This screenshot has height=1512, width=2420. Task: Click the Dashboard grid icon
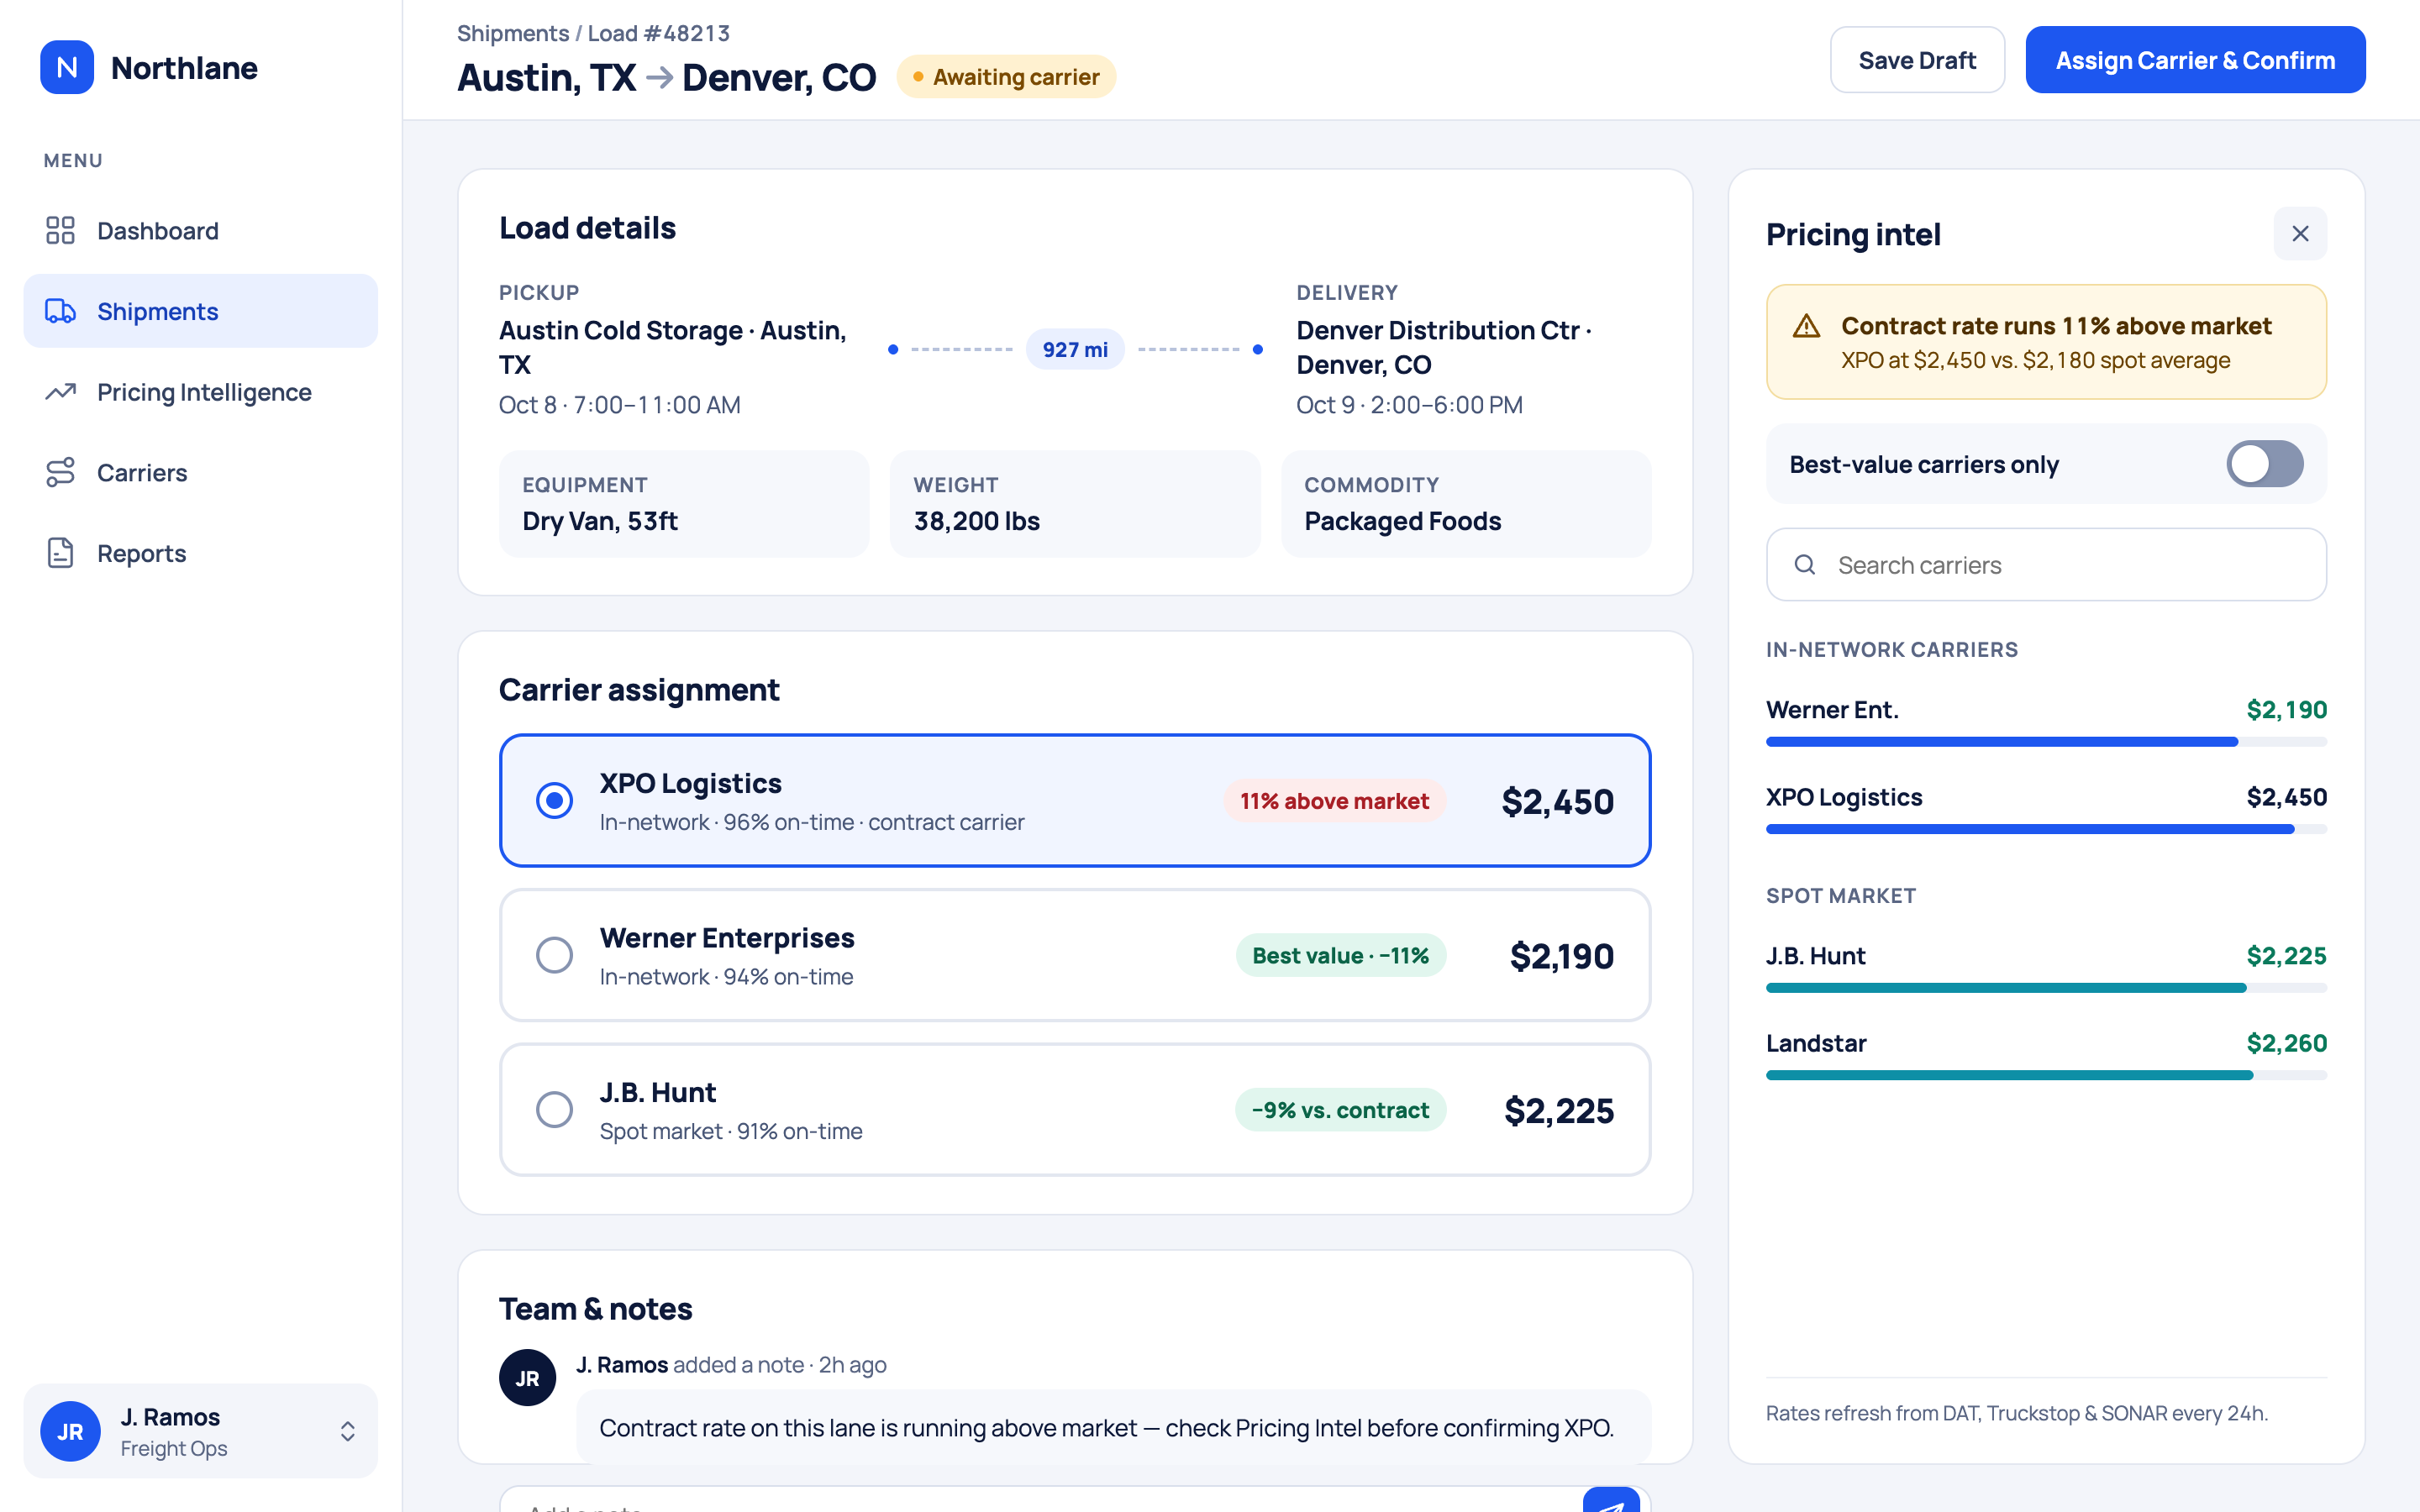tap(60, 230)
